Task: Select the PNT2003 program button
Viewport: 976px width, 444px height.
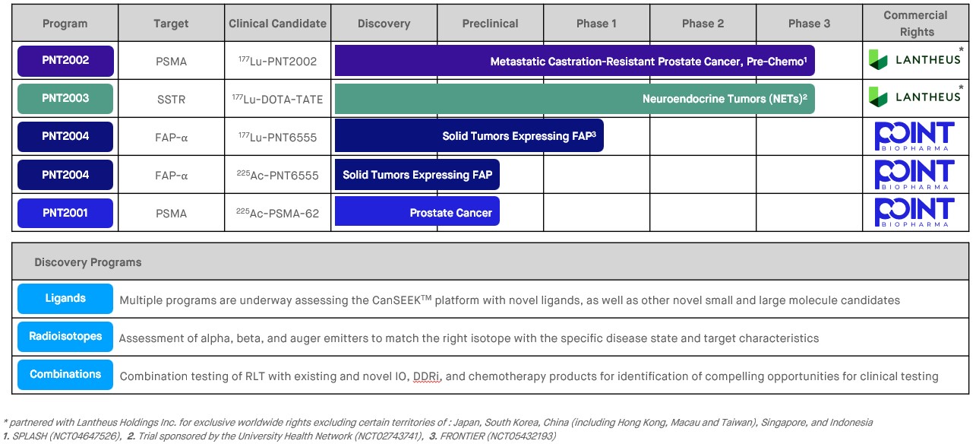Action: (65, 99)
